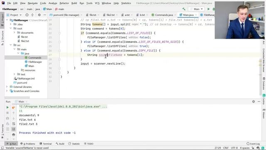Image resolution: width=266 pixels, height=150 pixels.
Task: Open the Problems tool window
Action: point(28,144)
